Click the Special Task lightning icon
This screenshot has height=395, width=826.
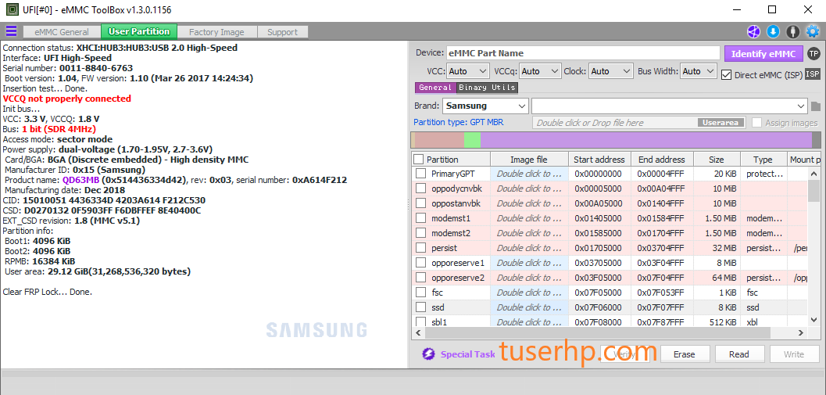click(428, 354)
